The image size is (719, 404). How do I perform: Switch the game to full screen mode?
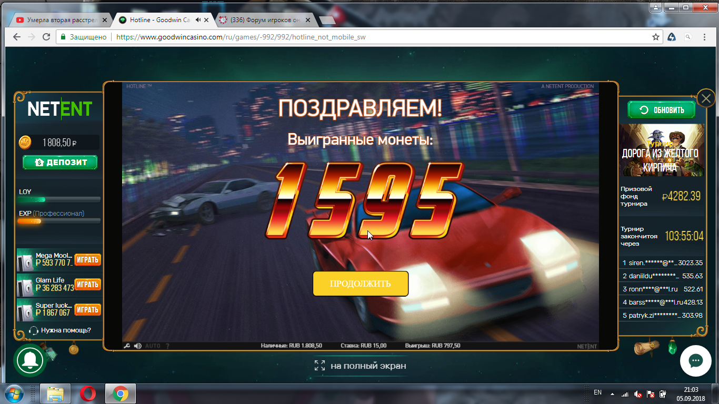pos(360,366)
